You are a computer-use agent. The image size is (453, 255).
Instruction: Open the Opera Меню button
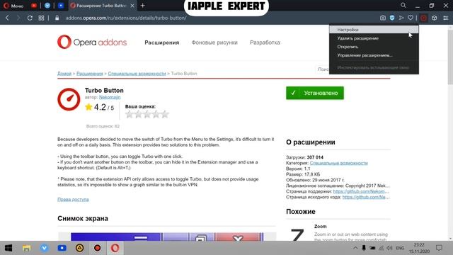click(x=13, y=6)
